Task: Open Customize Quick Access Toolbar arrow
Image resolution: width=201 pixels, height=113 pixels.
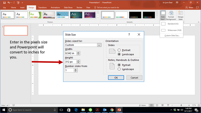Action: 22,2
